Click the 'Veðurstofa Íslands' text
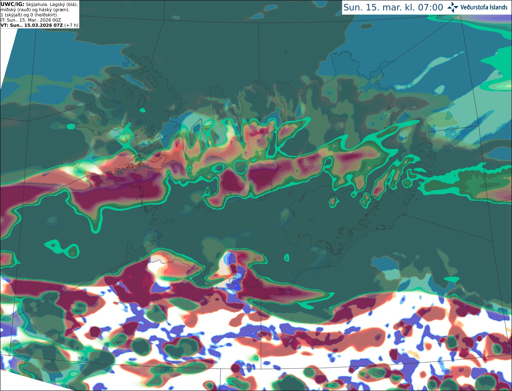The height and width of the screenshot is (391, 512). click(x=484, y=7)
